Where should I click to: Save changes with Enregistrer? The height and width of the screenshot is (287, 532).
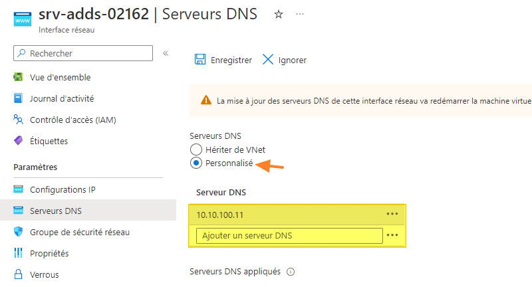(x=223, y=60)
